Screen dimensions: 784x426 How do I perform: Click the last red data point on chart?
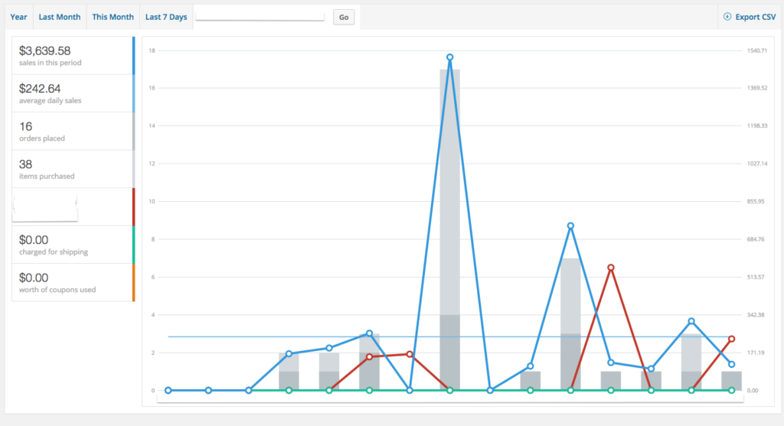[x=731, y=339]
